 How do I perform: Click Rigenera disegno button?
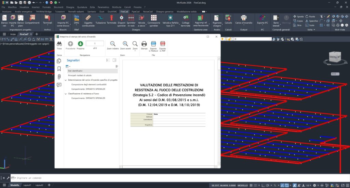pyautogui.click(x=217, y=21)
